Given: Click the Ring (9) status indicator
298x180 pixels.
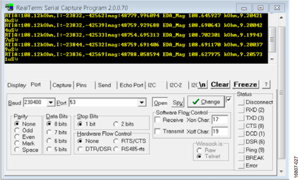Looking at the screenshot, I should (241, 150).
